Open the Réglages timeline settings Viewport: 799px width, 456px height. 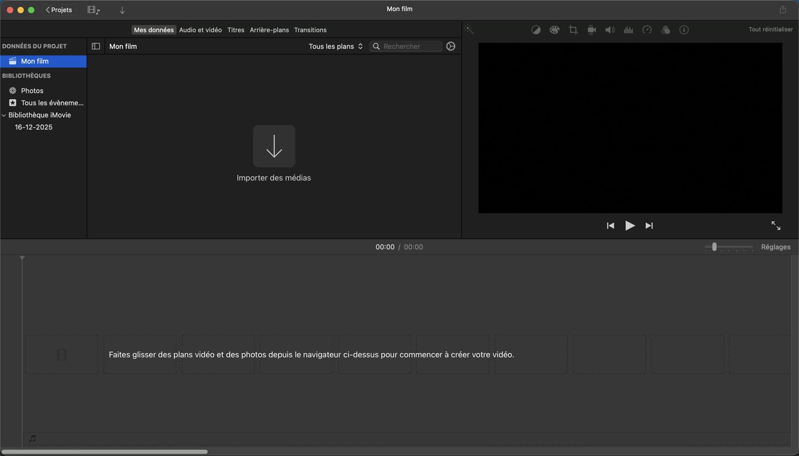pyautogui.click(x=776, y=247)
